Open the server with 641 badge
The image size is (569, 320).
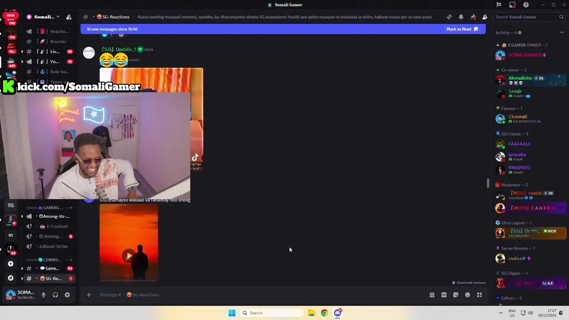click(11, 62)
